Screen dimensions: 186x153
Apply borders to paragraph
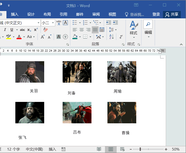85,37
